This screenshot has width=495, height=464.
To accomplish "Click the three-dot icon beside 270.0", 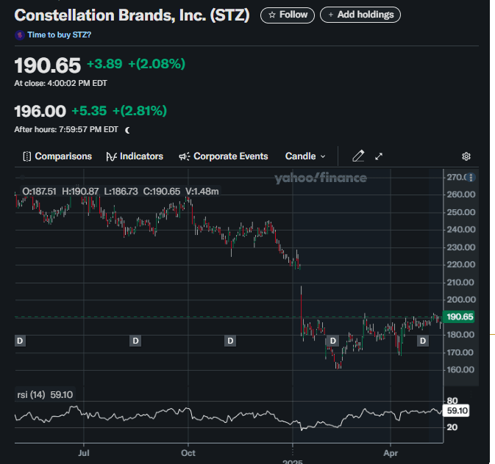I will tap(471, 177).
